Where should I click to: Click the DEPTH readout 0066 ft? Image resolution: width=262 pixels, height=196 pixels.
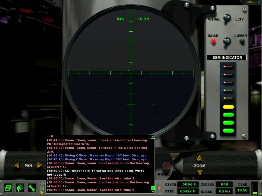click(x=188, y=184)
